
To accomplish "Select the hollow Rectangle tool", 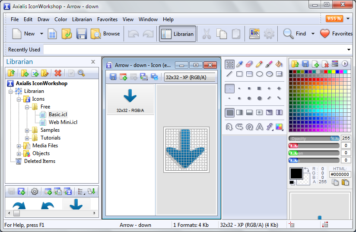I will tap(239, 74).
